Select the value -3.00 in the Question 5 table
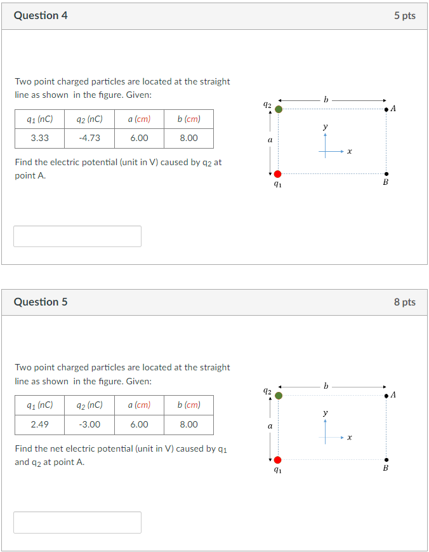This screenshot has width=429, height=552. tap(88, 424)
